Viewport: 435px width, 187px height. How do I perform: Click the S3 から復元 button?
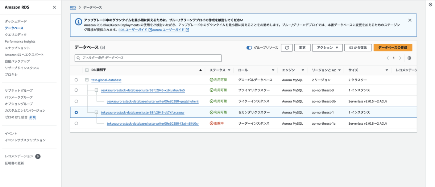(x=358, y=47)
